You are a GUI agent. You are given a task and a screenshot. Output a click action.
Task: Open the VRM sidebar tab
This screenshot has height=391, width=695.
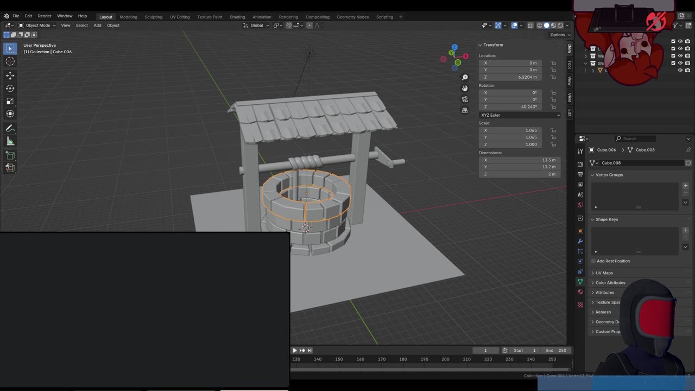point(569,97)
